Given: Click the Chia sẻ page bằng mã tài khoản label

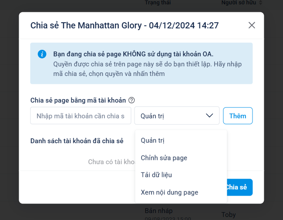Looking at the screenshot, I should [78, 100].
